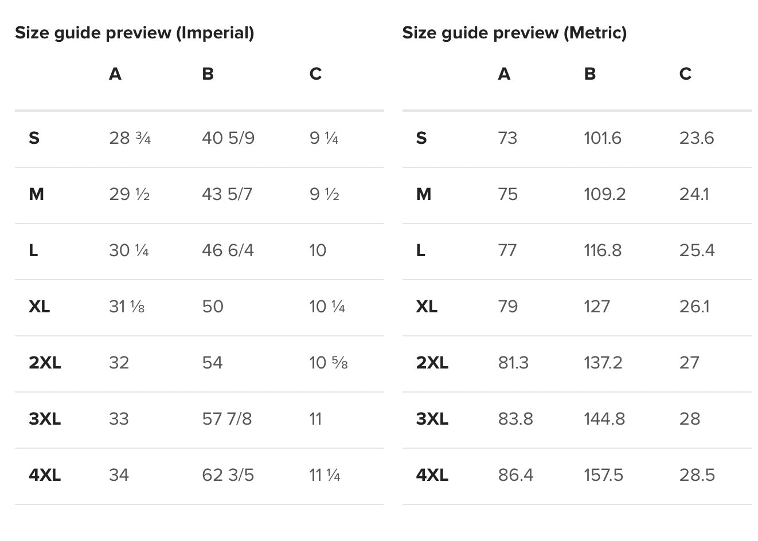Screen dimensions: 758x541
Task: Select the 40 5/9 value
Action: (x=228, y=138)
